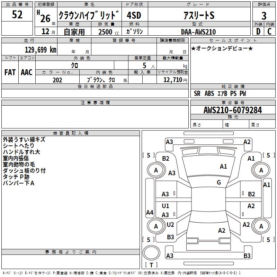Screen dimensions: 277x277
Task: Click the 高さ dimension label
Action: tap(255, 125)
